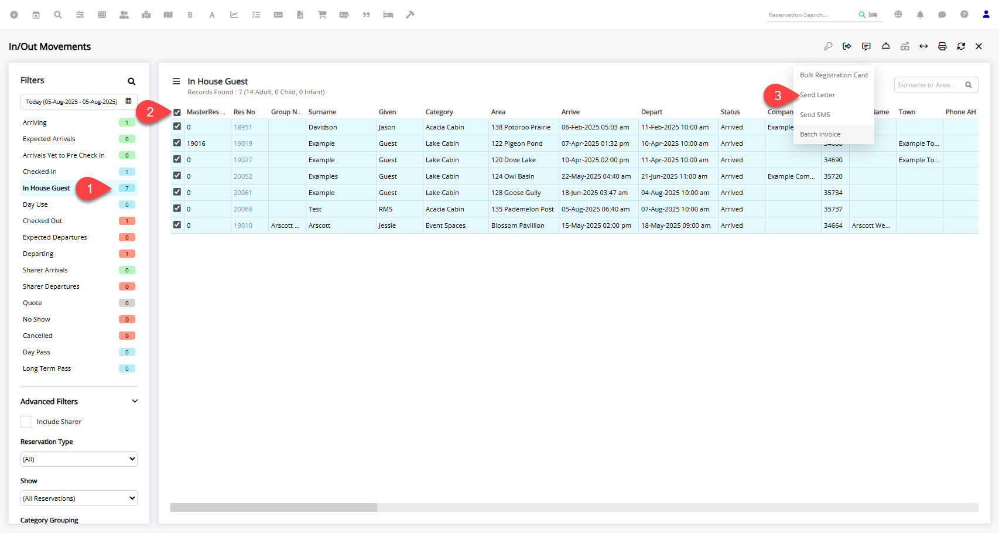Open the Today date range picker

point(79,101)
